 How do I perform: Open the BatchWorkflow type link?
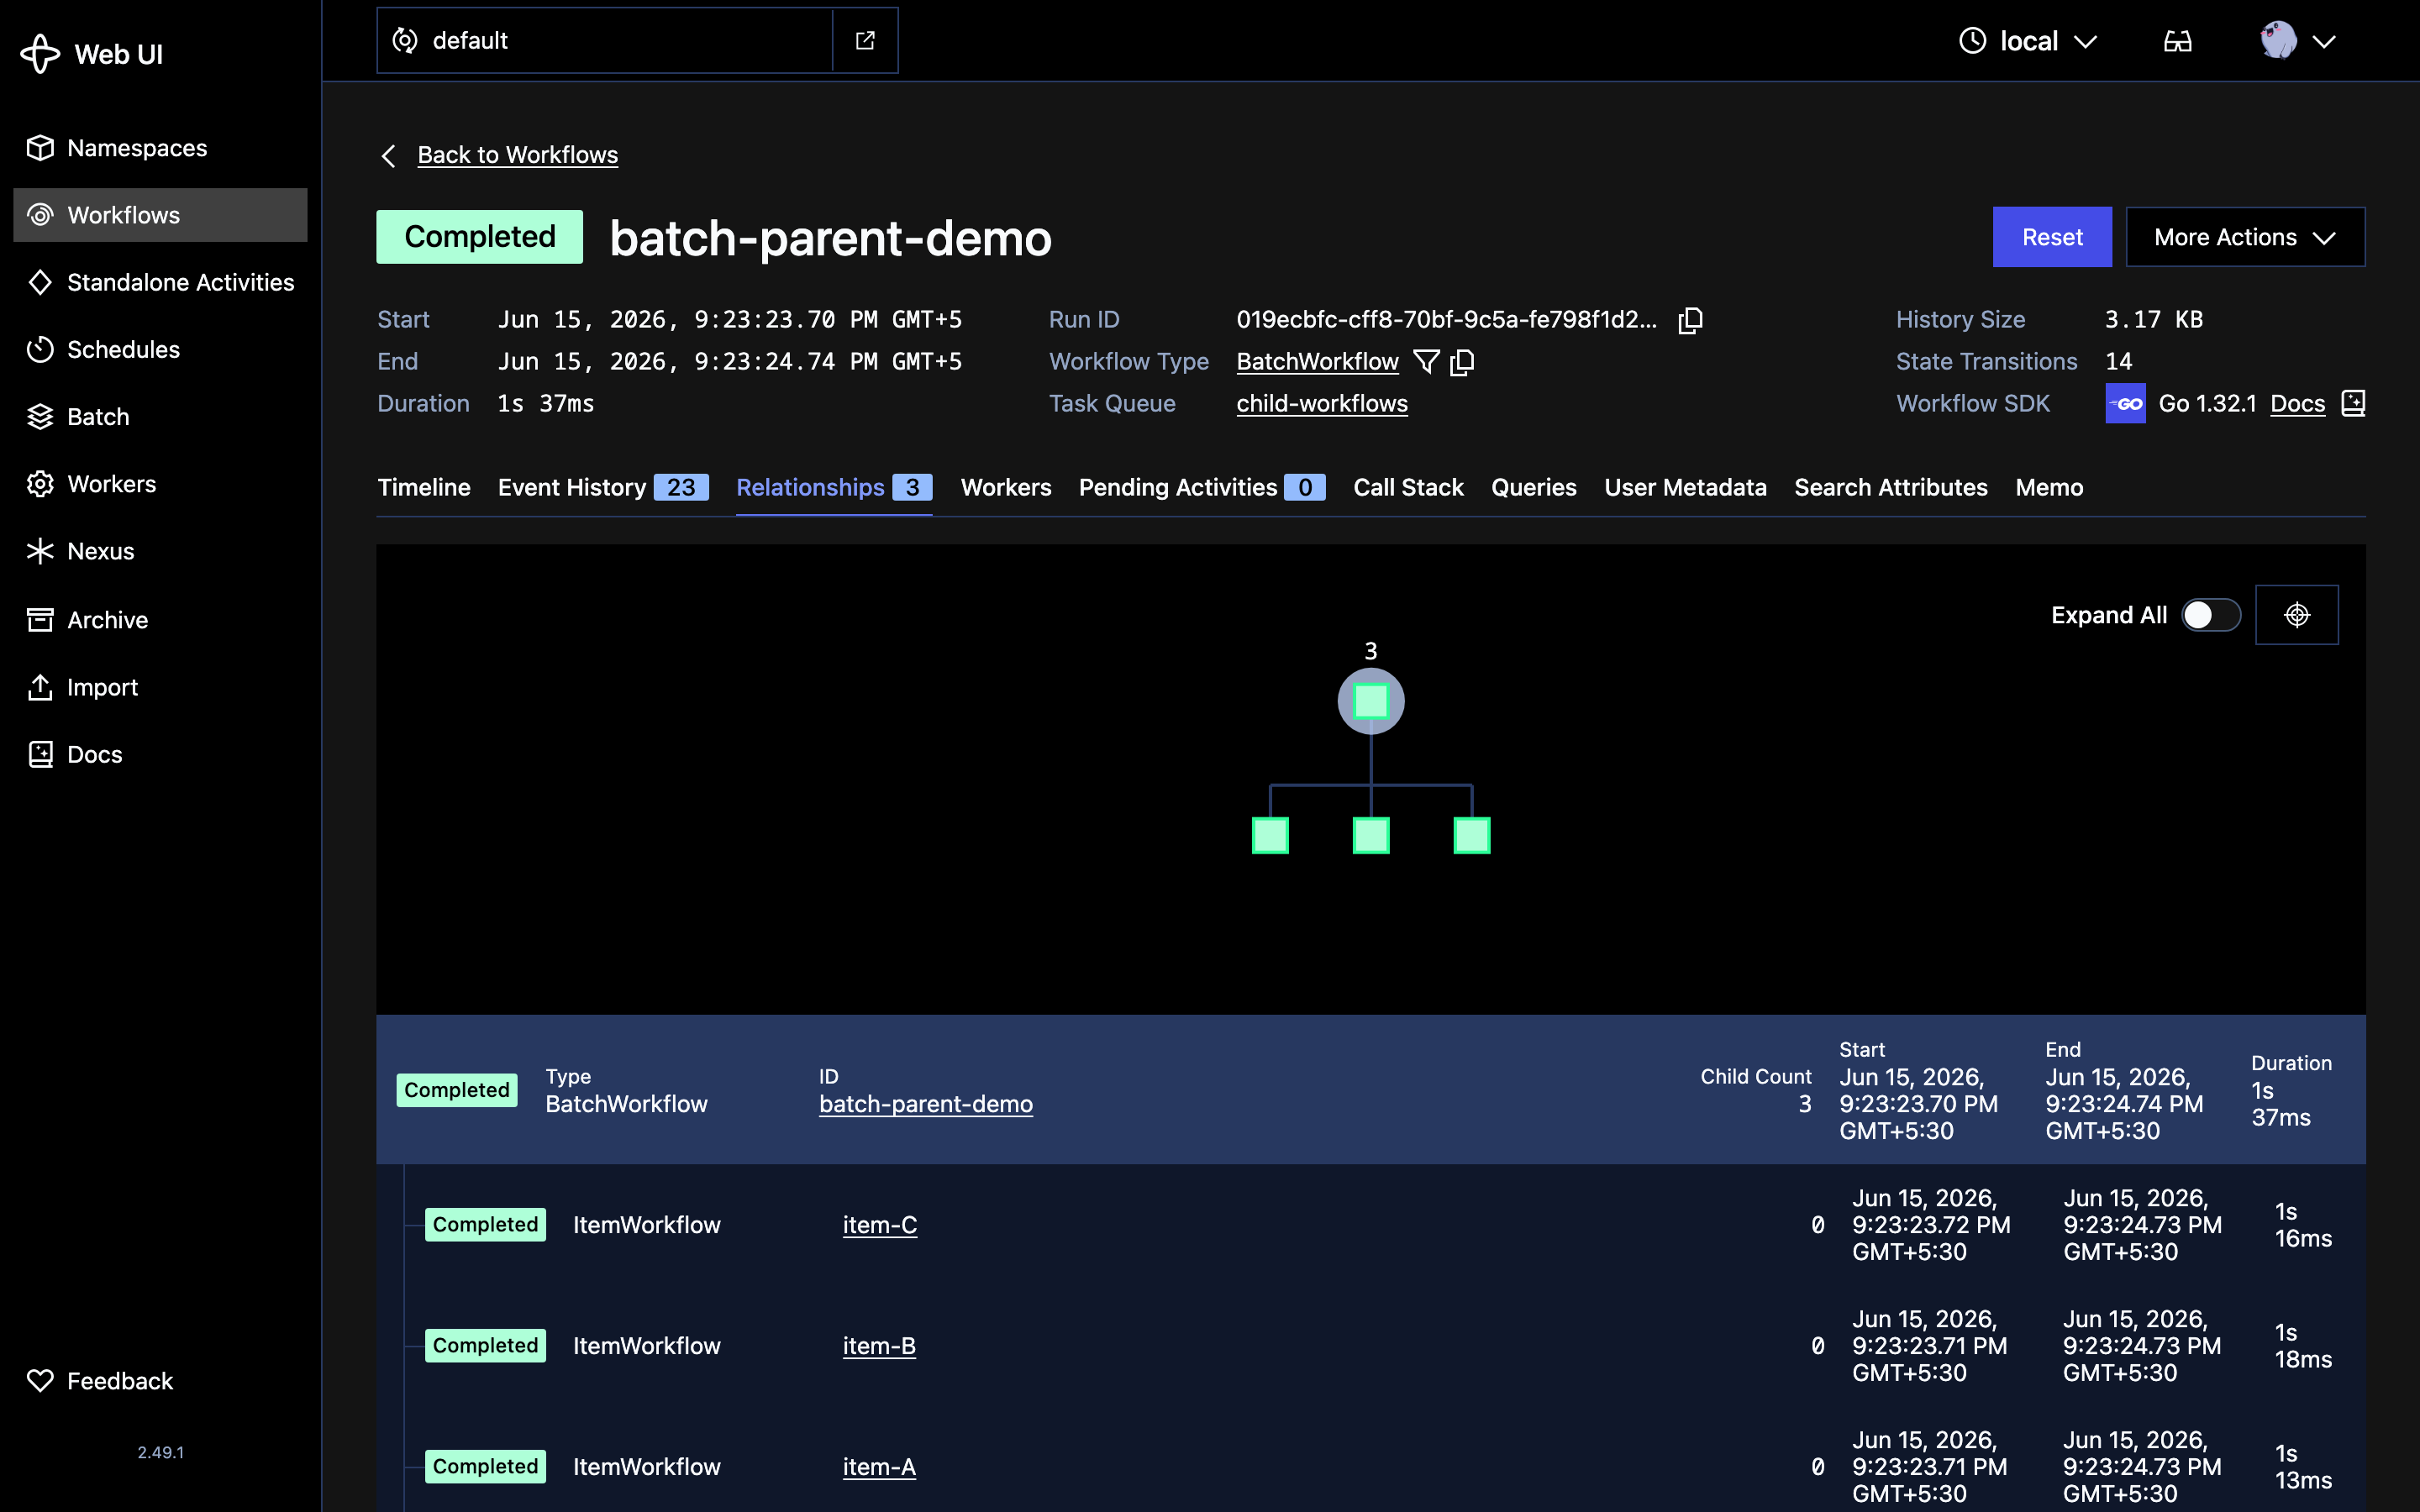pos(1317,362)
